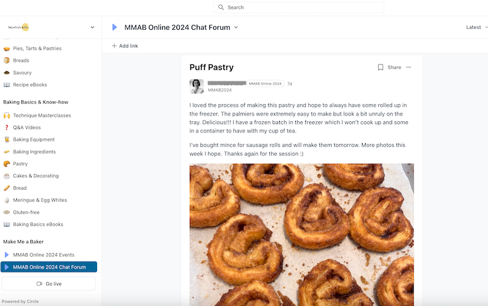The image size is (488, 306).
Task: Open Recipe eBooks in sidebar
Action: 30,85
